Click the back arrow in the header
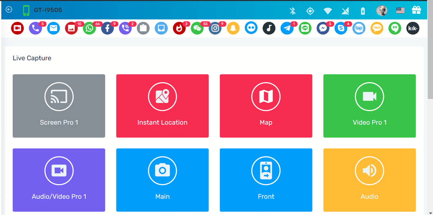Image resolution: width=433 pixels, height=215 pixels. pyautogui.click(x=9, y=10)
